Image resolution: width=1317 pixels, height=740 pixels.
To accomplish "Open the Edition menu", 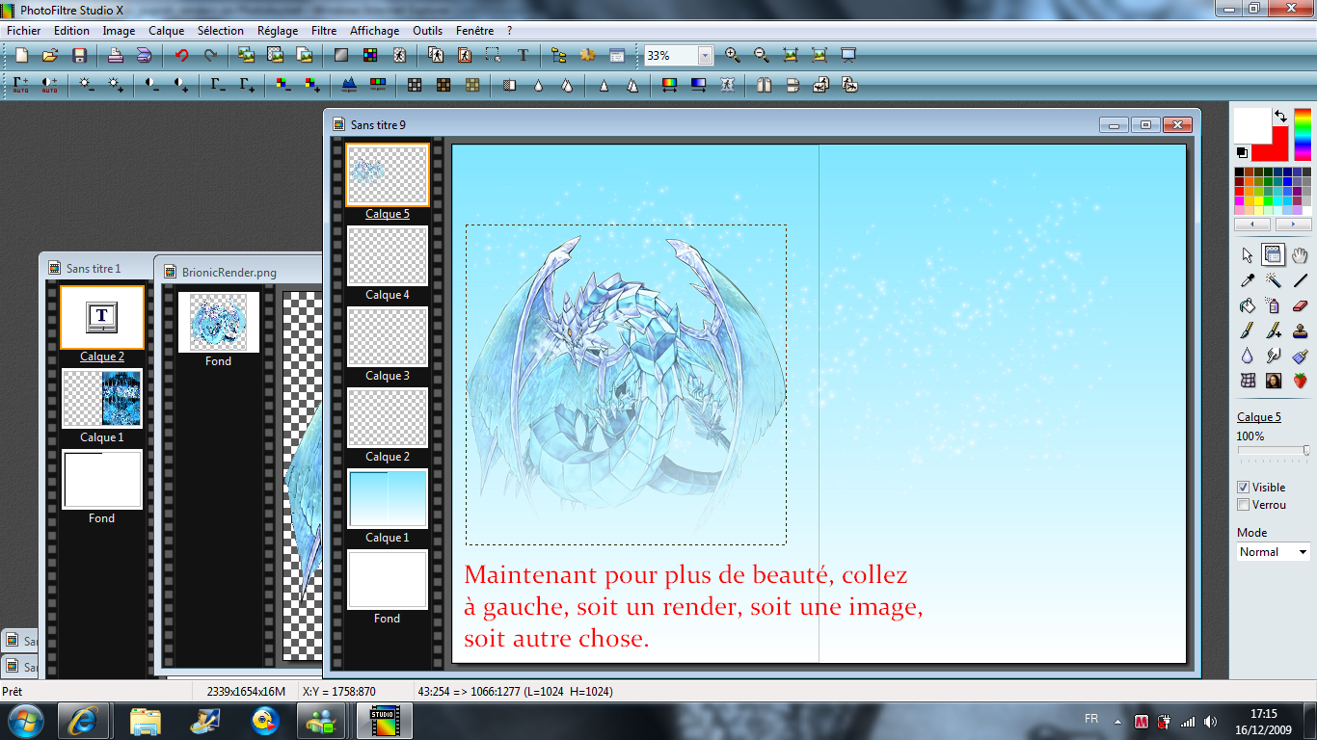I will click(71, 31).
